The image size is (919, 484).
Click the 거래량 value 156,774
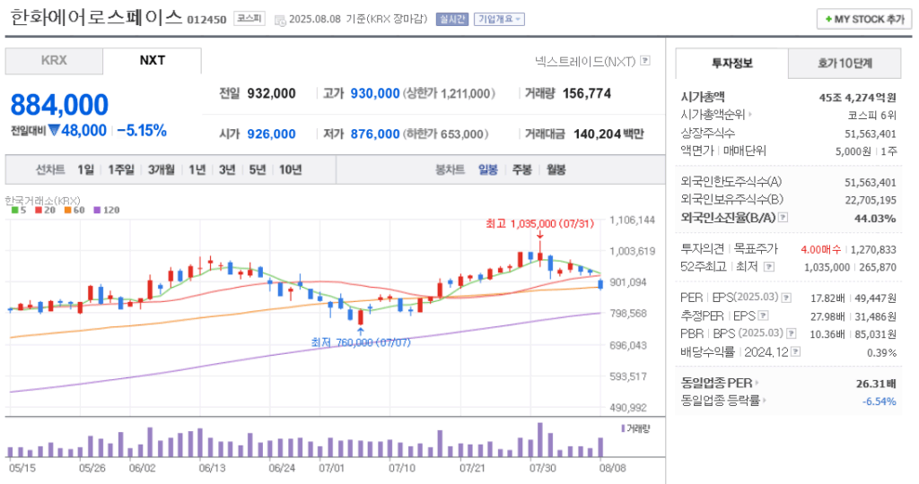click(x=587, y=93)
